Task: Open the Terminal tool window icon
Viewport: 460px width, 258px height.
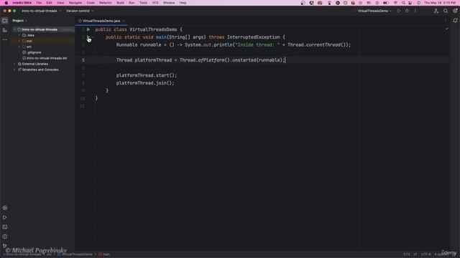Action: coord(5,227)
